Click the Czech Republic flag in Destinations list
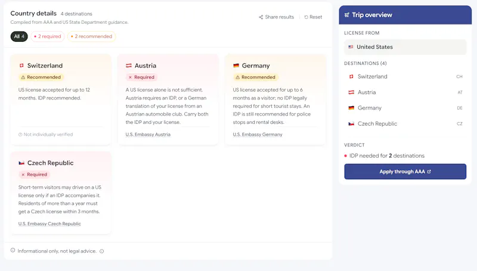 pos(351,124)
